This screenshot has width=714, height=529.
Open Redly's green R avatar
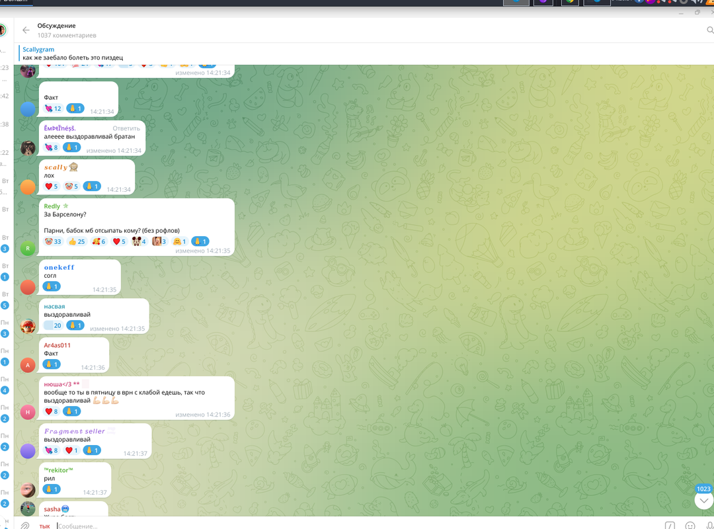click(28, 249)
